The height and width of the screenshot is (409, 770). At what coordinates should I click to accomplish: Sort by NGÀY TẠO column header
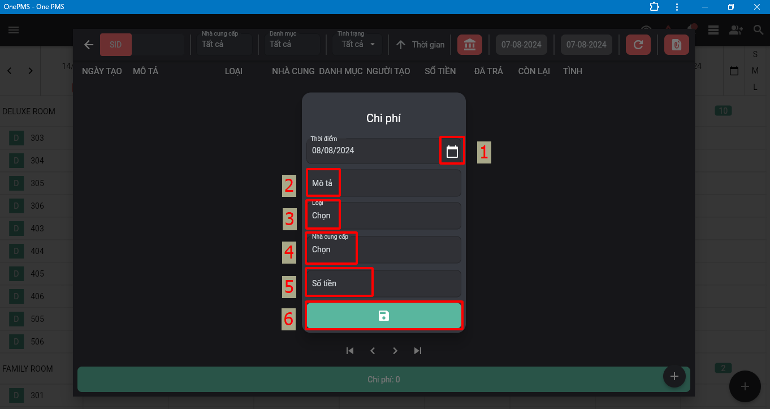pyautogui.click(x=102, y=71)
